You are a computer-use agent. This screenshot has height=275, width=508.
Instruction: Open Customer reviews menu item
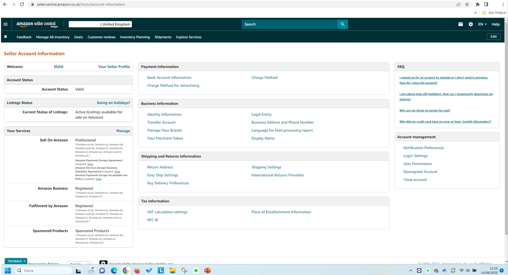coord(101,37)
